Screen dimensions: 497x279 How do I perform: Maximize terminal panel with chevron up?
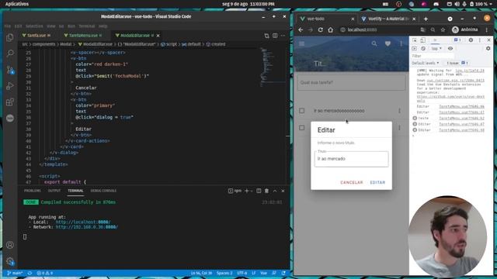275,191
